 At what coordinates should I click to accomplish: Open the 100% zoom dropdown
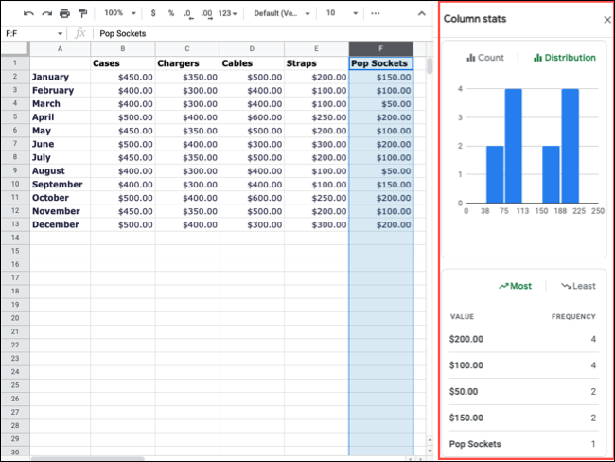point(120,13)
